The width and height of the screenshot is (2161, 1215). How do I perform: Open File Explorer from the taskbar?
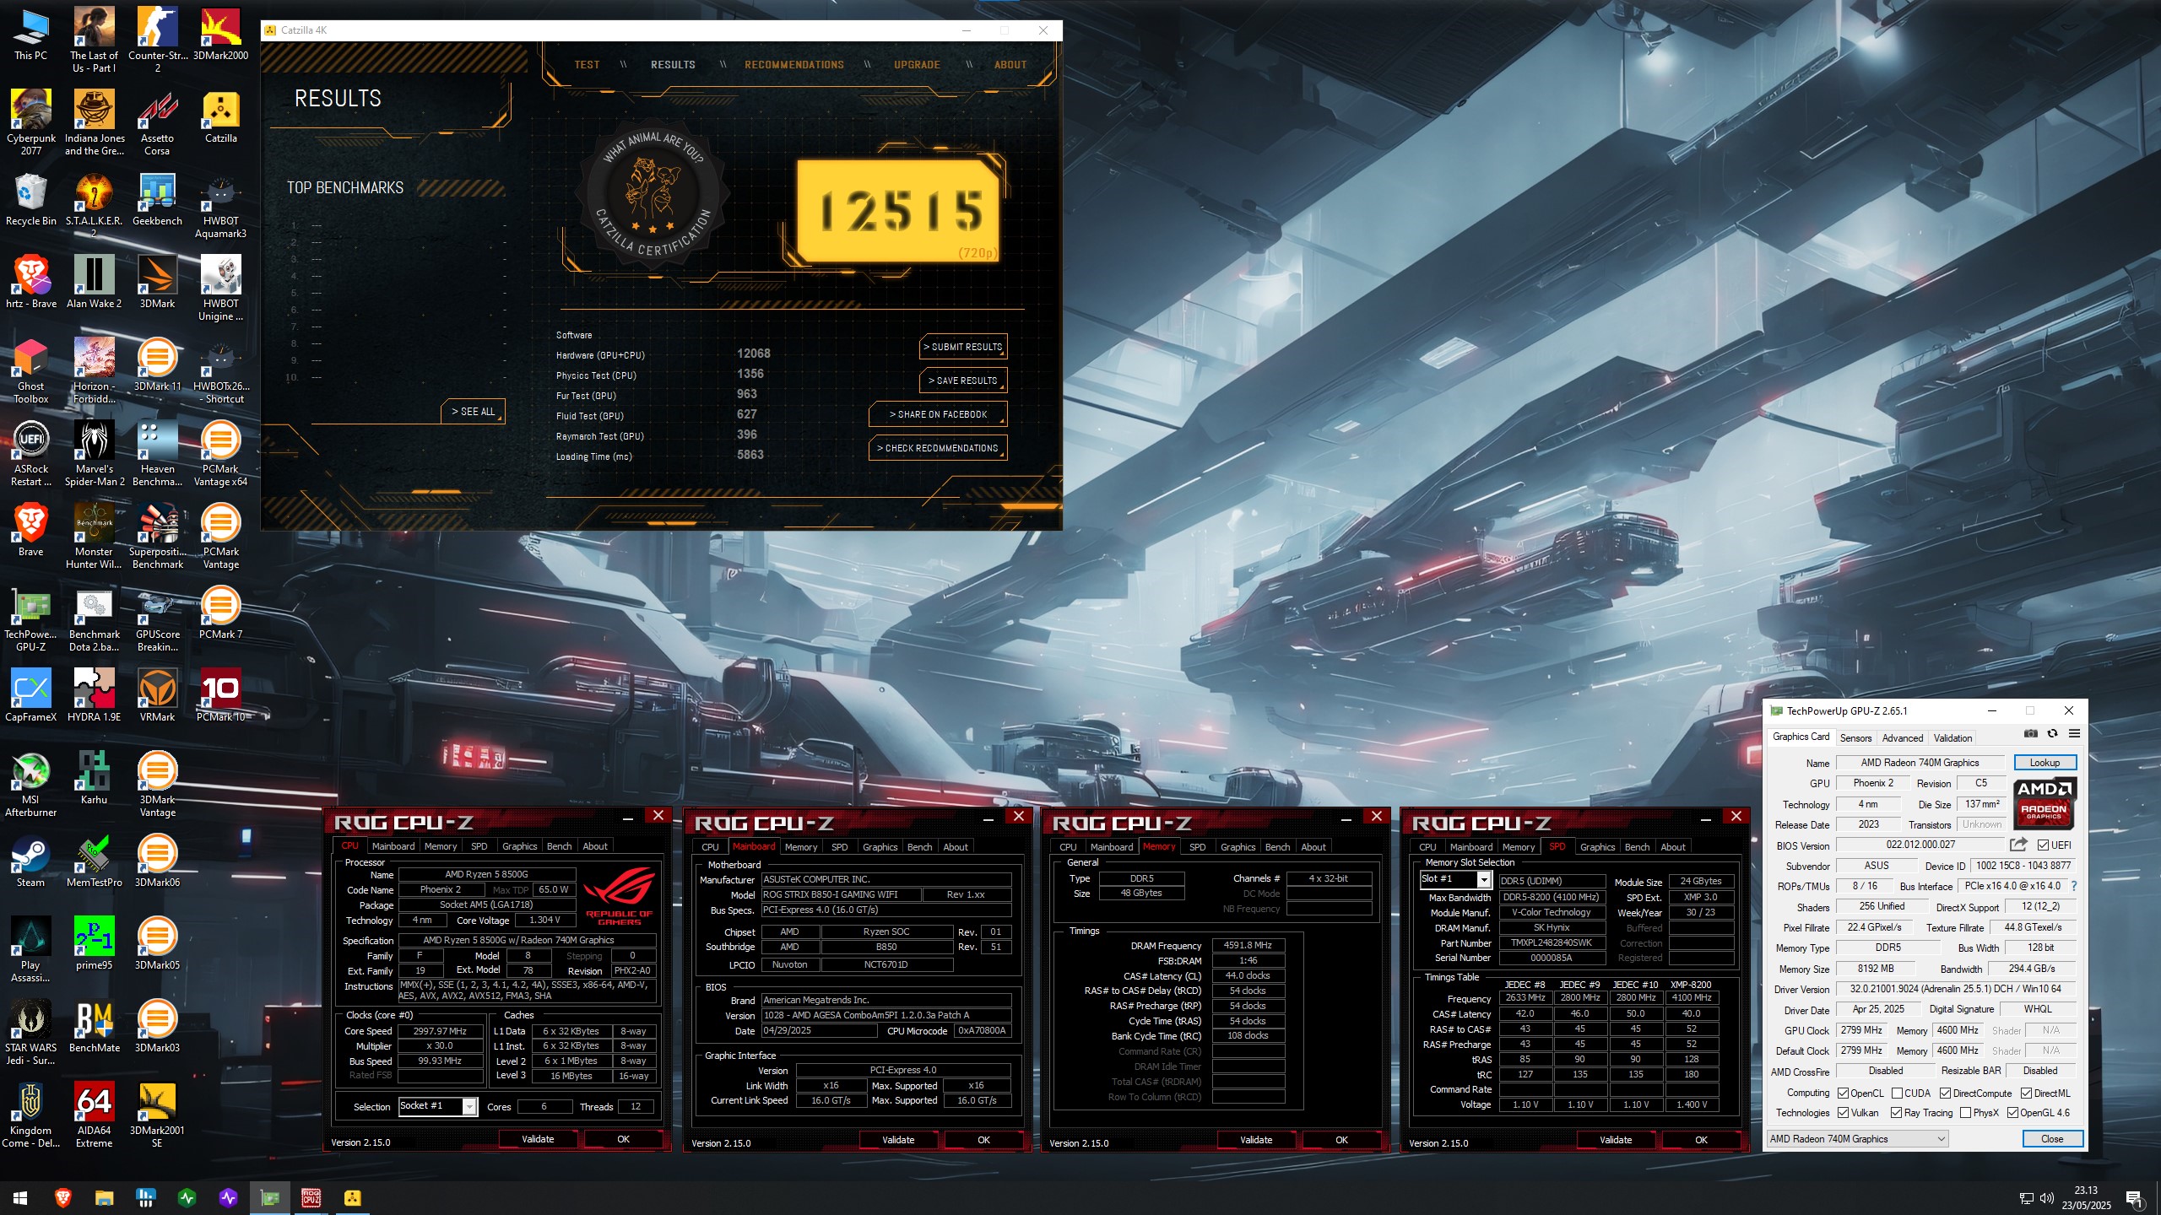click(104, 1197)
